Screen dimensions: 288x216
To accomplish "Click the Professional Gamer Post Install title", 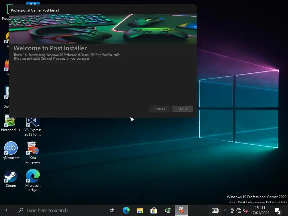I will pyautogui.click(x=35, y=10).
